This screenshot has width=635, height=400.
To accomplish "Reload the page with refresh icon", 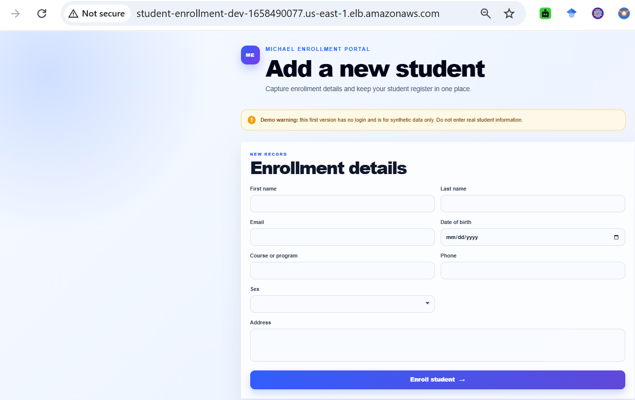I will point(42,14).
